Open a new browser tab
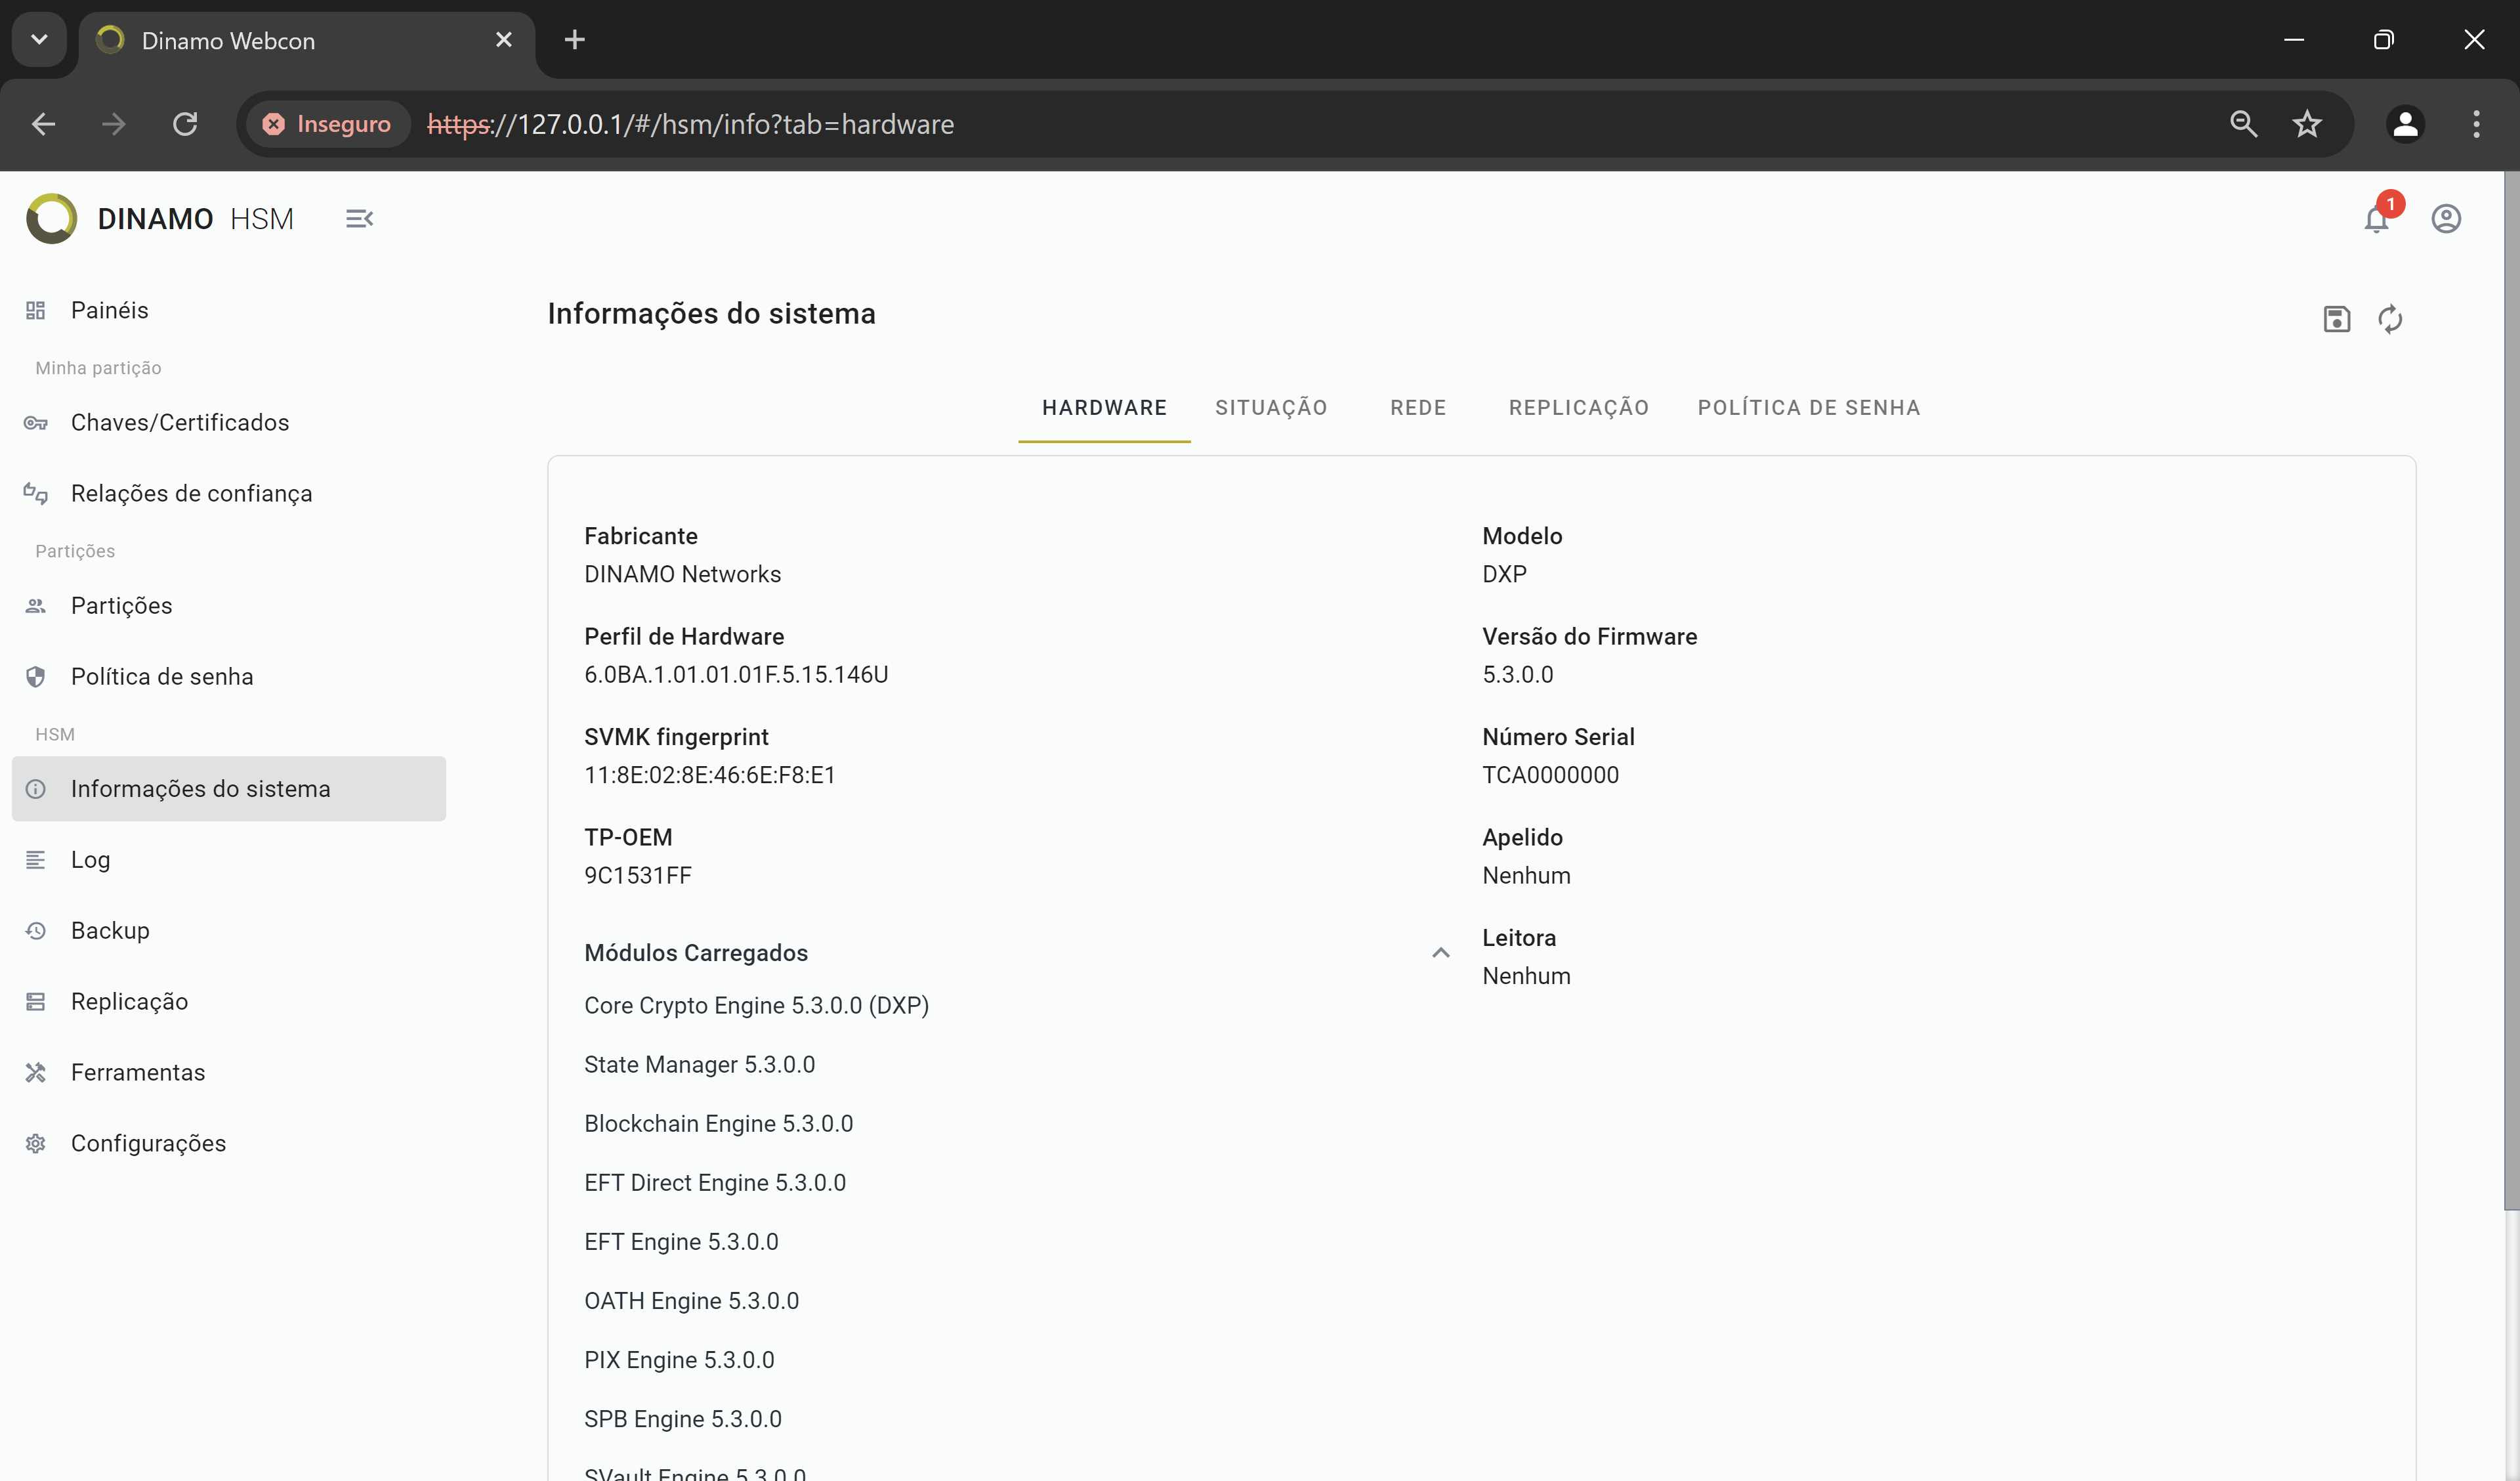 click(x=574, y=40)
